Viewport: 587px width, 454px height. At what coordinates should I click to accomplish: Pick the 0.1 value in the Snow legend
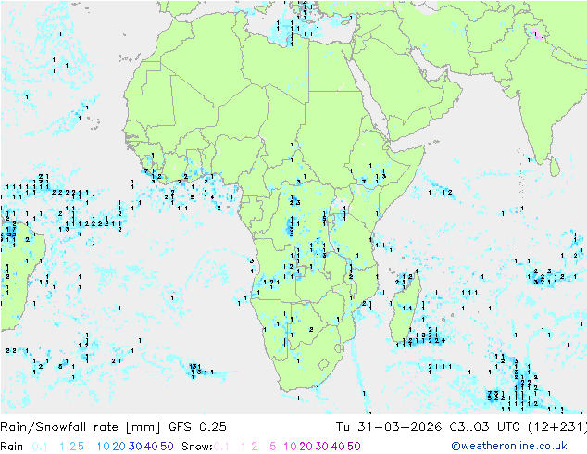(x=221, y=447)
